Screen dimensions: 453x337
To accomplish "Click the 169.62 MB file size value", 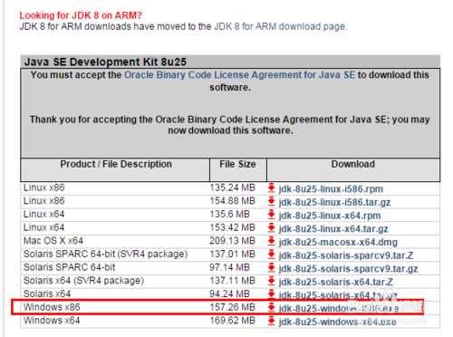I will [233, 321].
